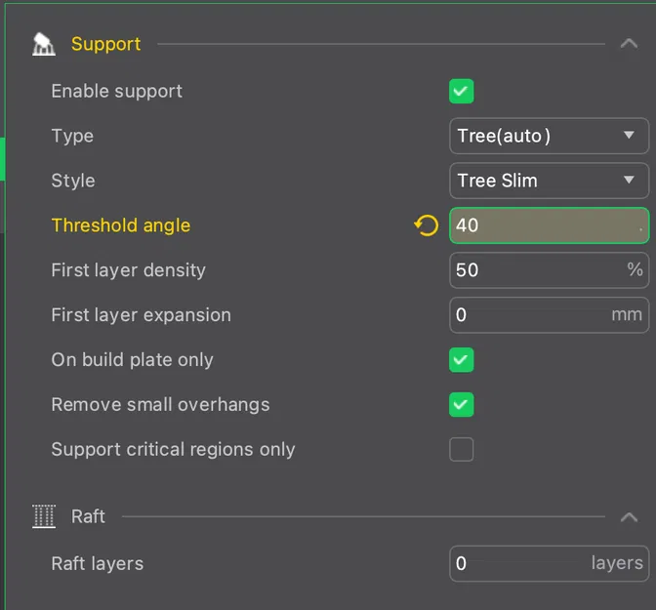The height and width of the screenshot is (610, 656).
Task: Click the First layer density field
Action: click(x=535, y=270)
